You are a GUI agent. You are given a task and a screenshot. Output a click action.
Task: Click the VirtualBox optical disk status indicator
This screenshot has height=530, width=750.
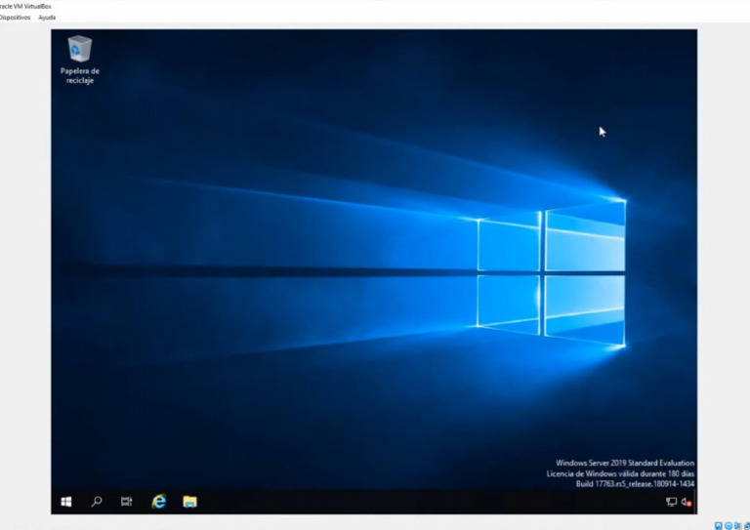[728, 526]
